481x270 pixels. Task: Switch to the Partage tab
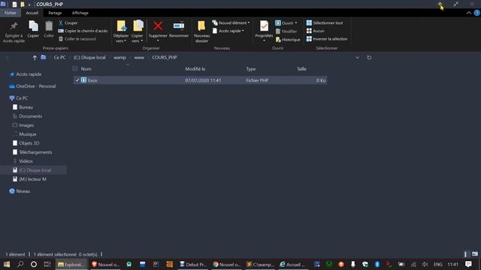click(55, 13)
